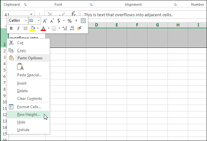Open the Font dialog box launcher

(x=91, y=4)
